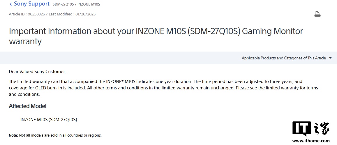
Task: Select the SDM-27Q10S breadcrumb
Action: [63, 4]
